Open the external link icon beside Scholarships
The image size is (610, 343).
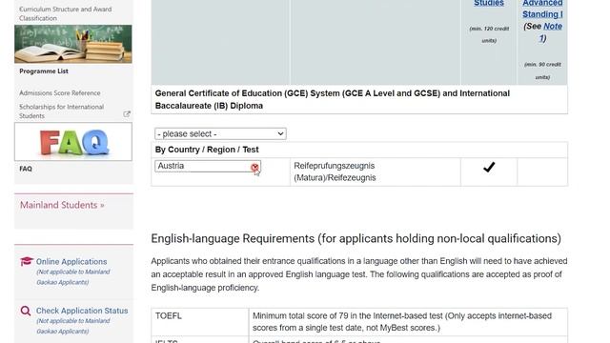[127, 114]
